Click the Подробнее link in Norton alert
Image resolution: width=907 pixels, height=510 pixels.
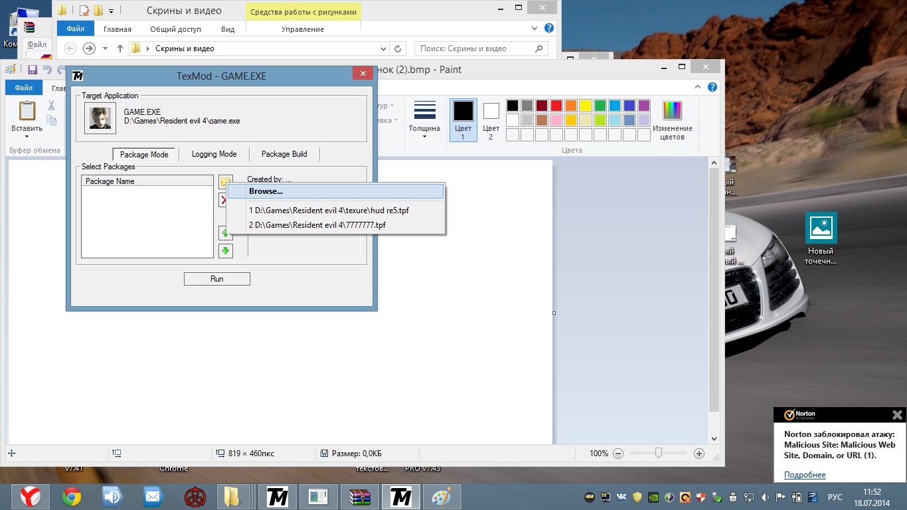click(x=805, y=475)
